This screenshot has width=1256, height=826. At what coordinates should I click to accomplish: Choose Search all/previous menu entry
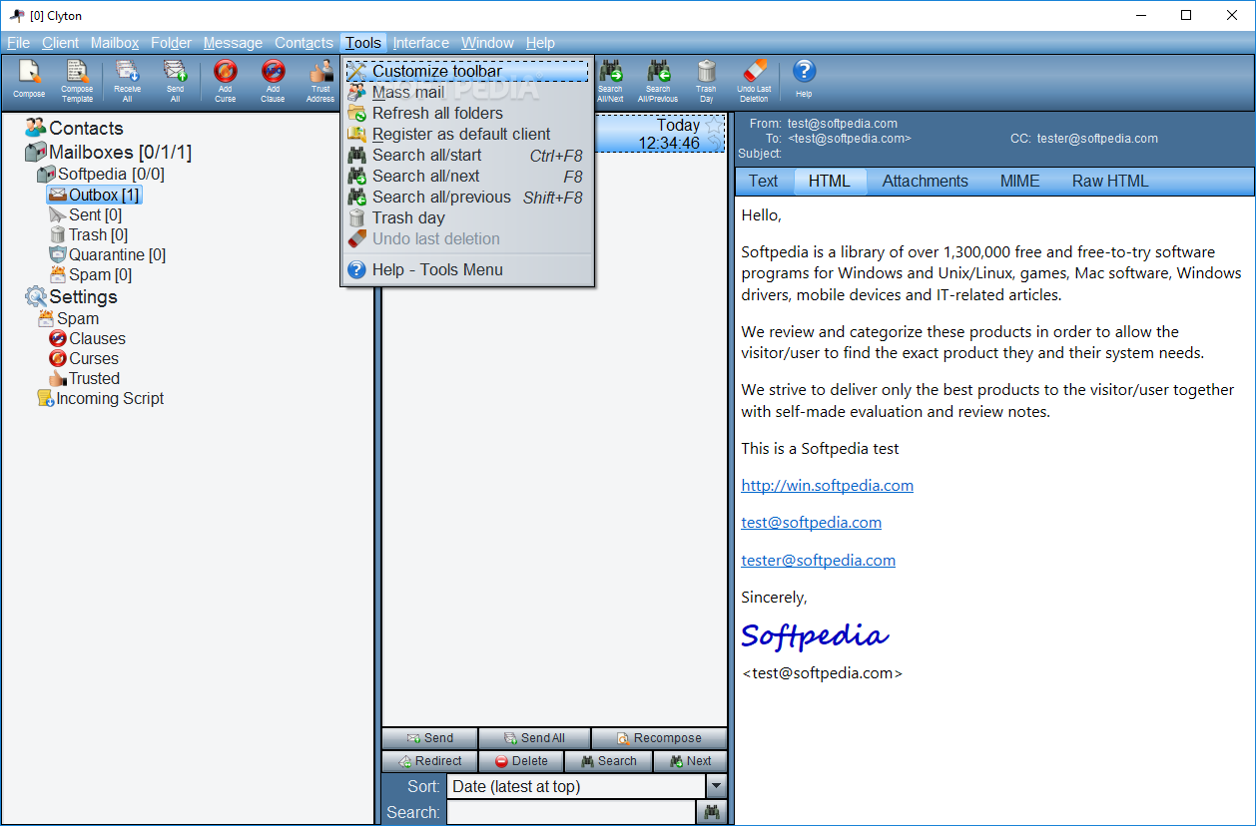(467, 197)
